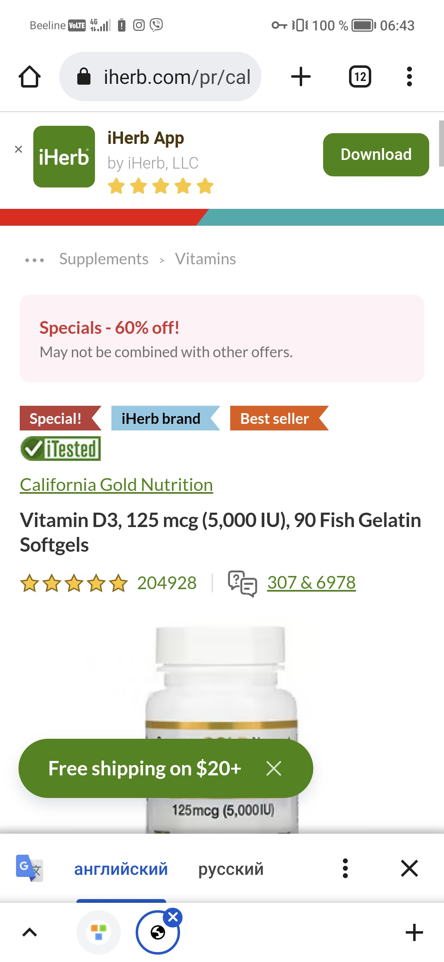Tap the iTested badge icon
Screen dimensions: 444x962
point(60,449)
